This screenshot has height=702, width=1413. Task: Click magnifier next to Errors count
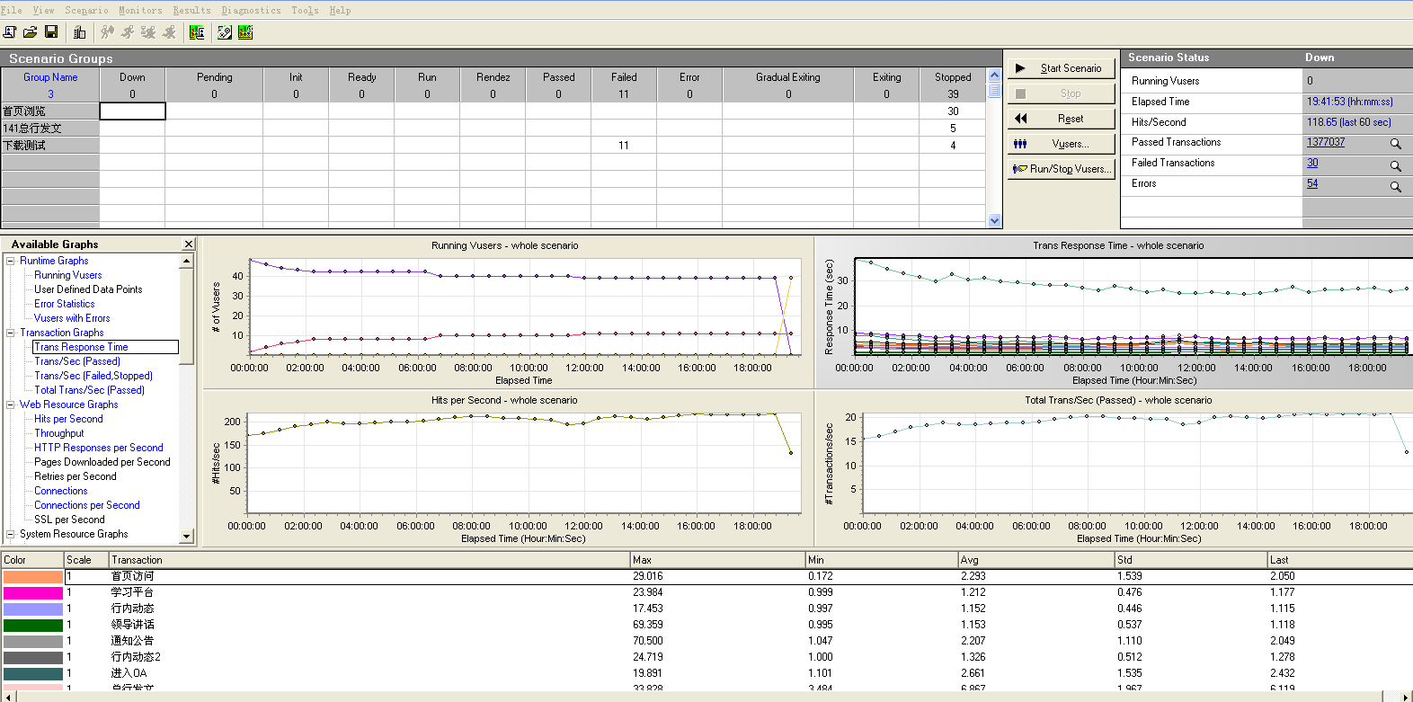pyautogui.click(x=1396, y=186)
